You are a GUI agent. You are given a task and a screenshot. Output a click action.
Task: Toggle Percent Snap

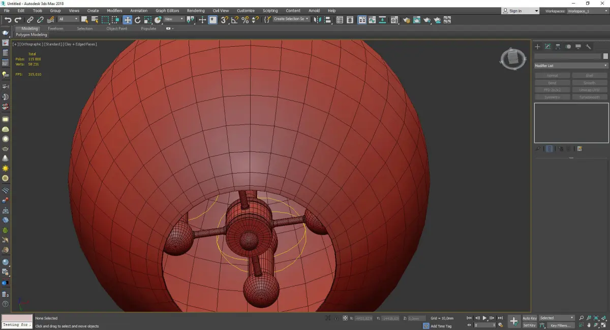click(x=245, y=20)
